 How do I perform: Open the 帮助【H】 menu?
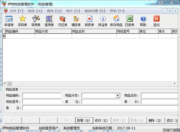click(x=117, y=11)
